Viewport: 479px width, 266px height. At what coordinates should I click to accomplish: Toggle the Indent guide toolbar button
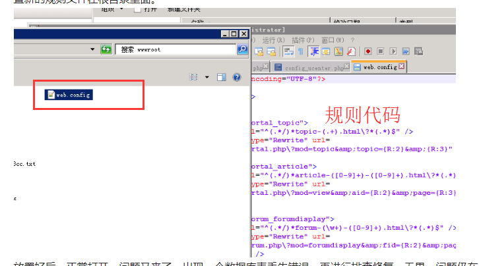pos(314,51)
